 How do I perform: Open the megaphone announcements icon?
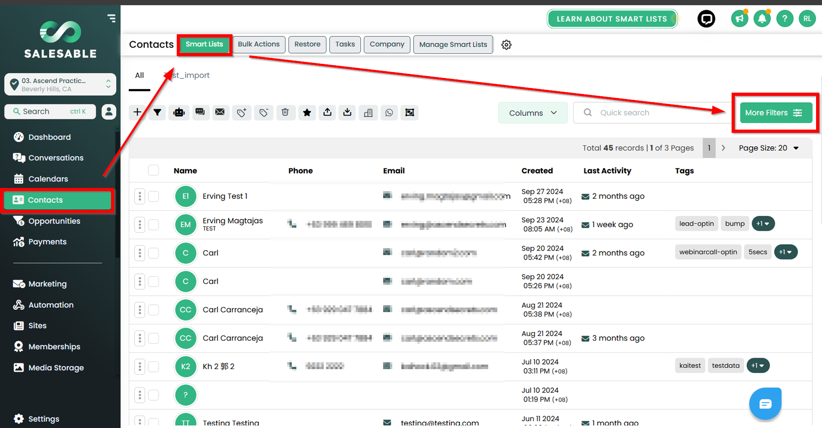pos(740,19)
